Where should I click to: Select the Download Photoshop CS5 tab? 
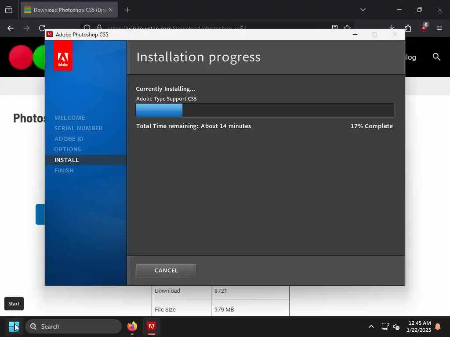[x=69, y=10]
